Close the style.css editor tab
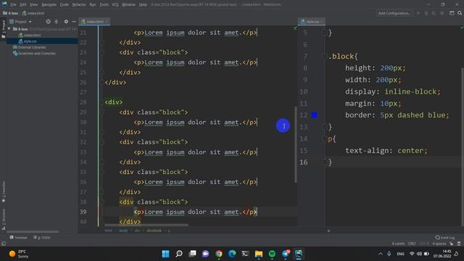 (x=322, y=22)
